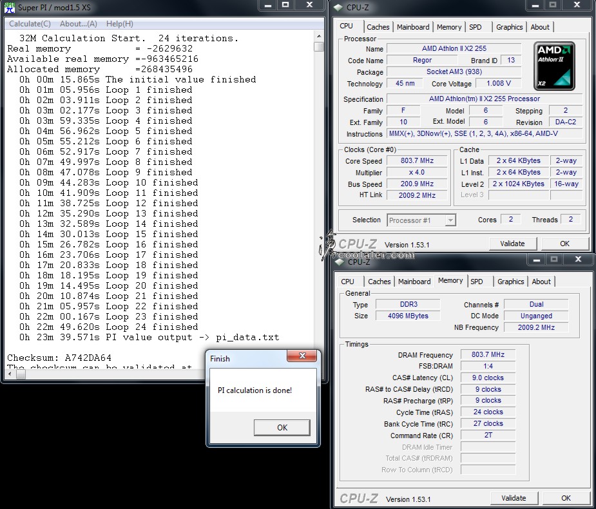Close the Super PI window
Viewport: 596px width, 509px height.
click(310, 5)
